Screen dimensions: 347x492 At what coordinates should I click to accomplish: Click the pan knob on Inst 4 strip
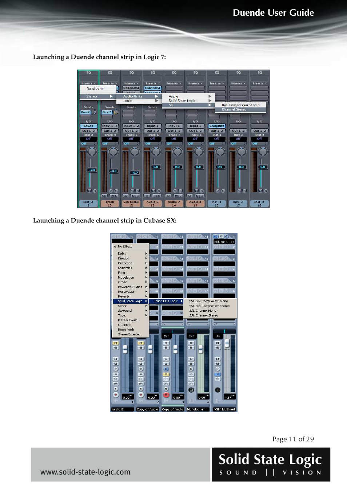click(x=263, y=152)
